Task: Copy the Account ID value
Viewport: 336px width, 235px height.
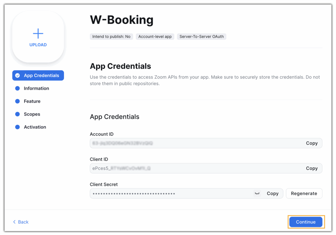Action: point(312,143)
